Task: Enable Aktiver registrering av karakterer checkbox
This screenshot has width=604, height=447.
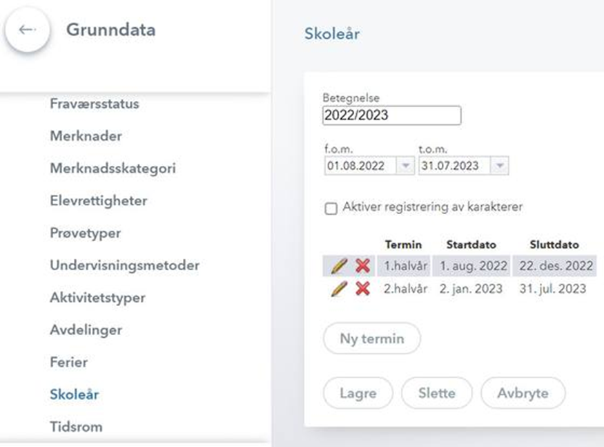Action: click(331, 208)
